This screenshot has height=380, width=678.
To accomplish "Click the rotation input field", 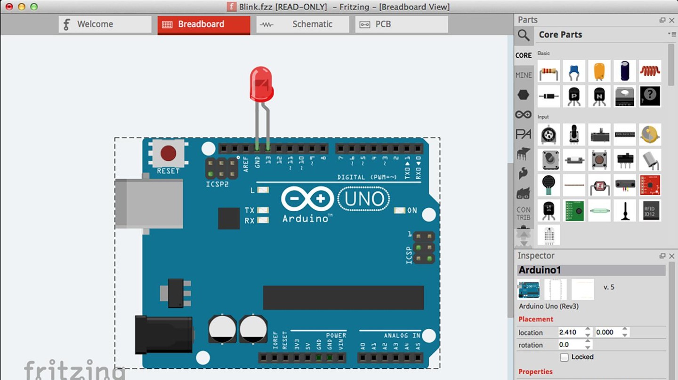I will [570, 345].
